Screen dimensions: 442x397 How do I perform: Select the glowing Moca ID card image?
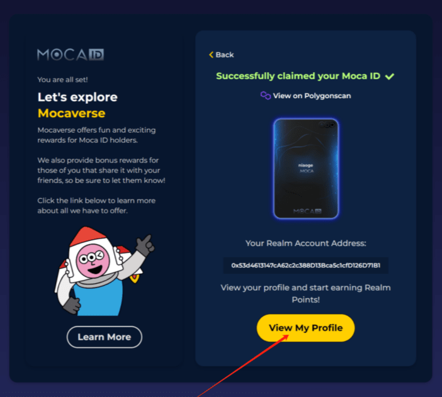[x=306, y=169]
